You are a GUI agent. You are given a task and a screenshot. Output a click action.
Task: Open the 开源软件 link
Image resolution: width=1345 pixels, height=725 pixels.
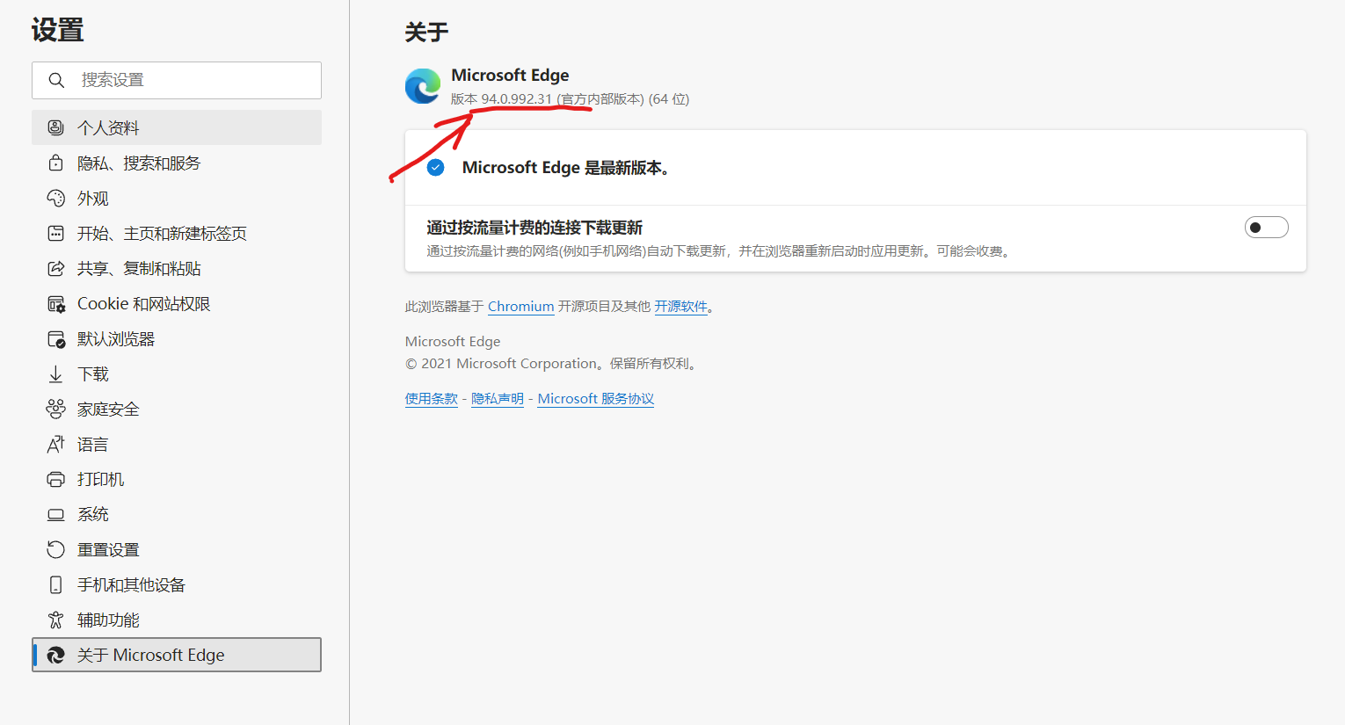[x=681, y=307]
